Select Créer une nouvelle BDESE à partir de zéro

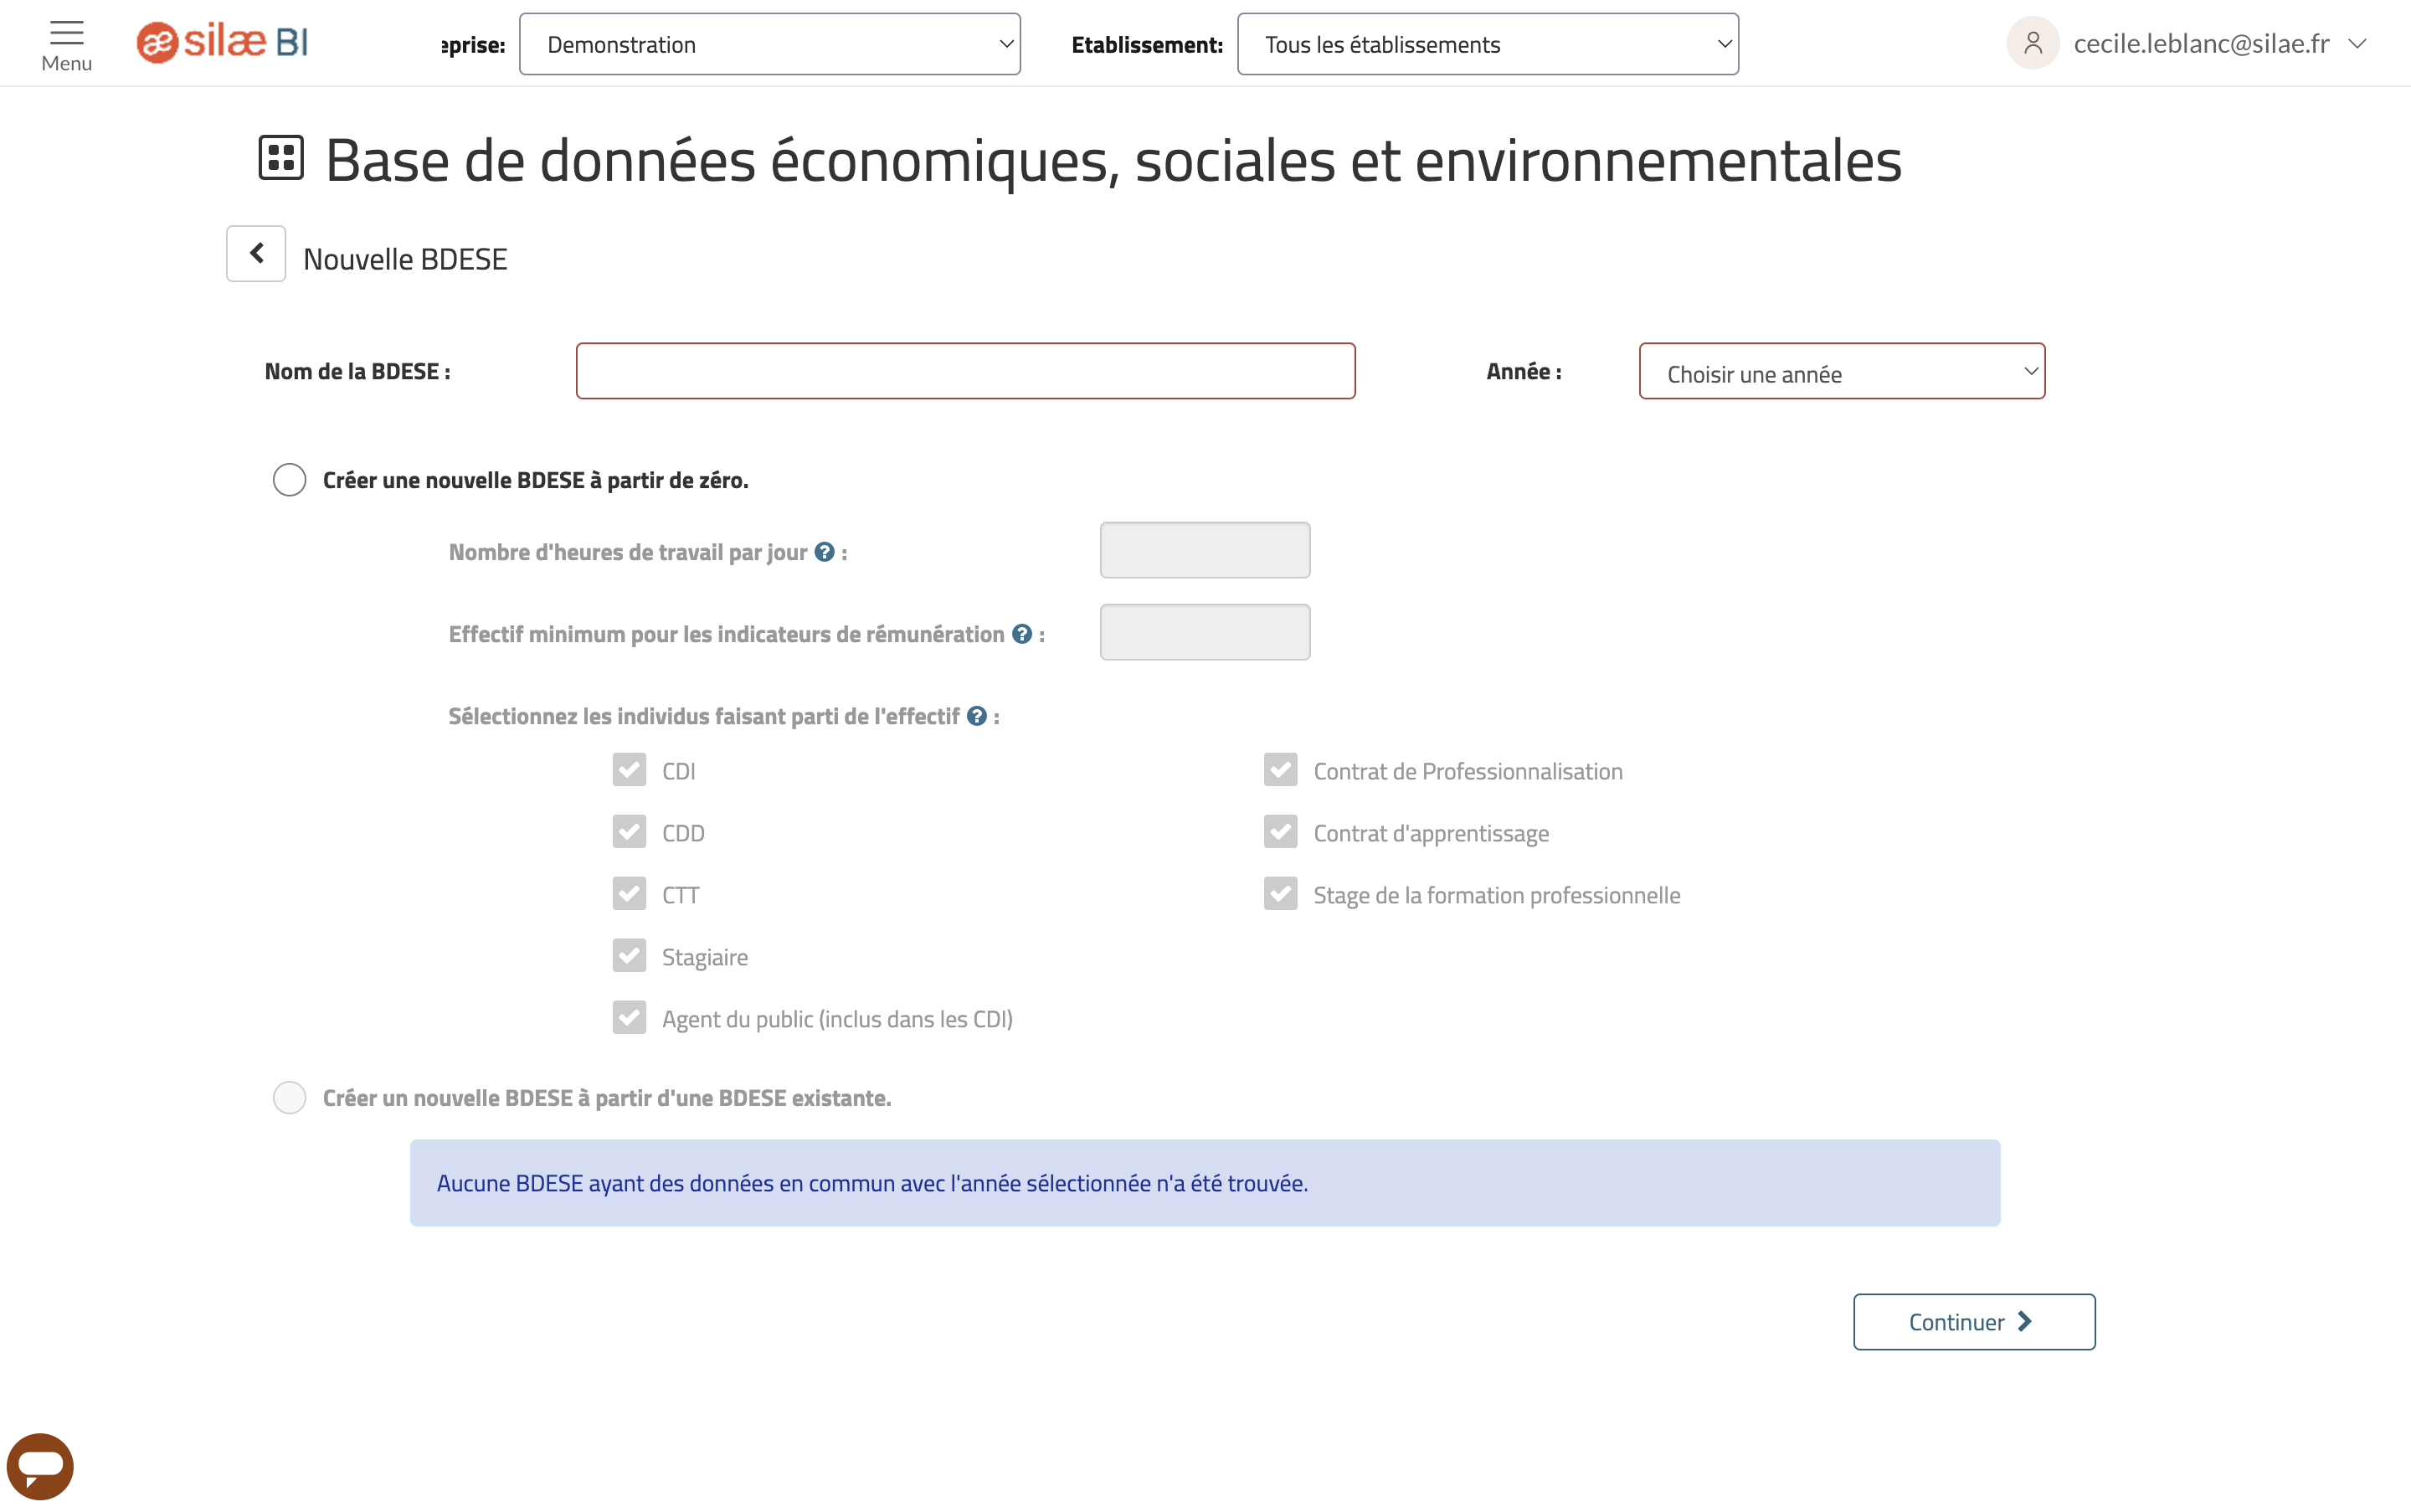289,480
